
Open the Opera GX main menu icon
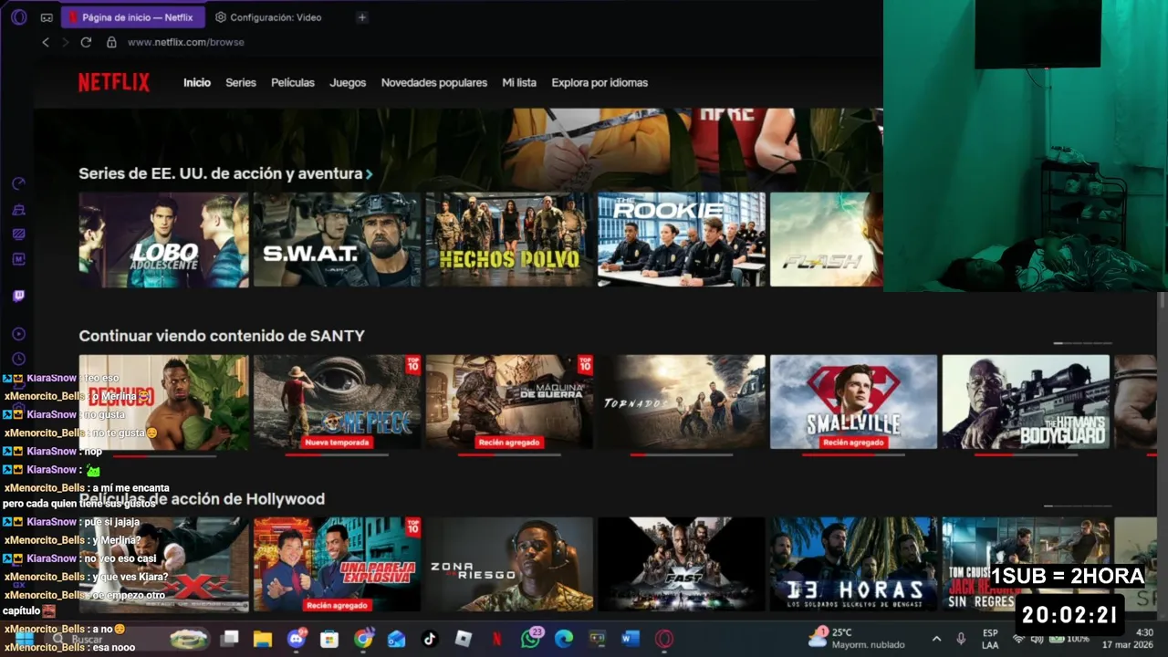(18, 16)
